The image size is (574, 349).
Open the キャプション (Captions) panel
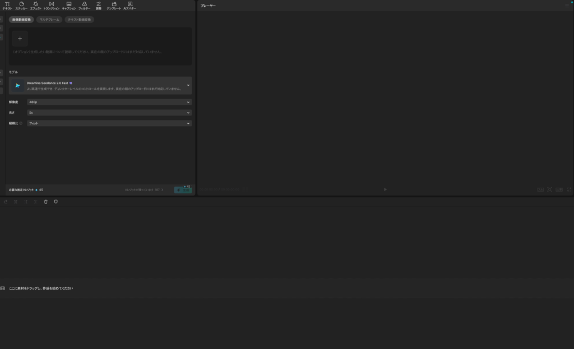68,6
